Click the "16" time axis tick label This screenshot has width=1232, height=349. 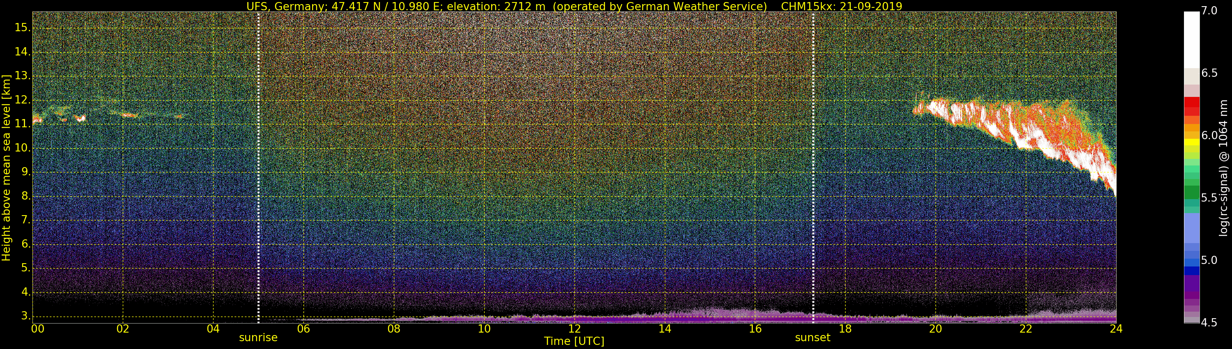pos(755,329)
